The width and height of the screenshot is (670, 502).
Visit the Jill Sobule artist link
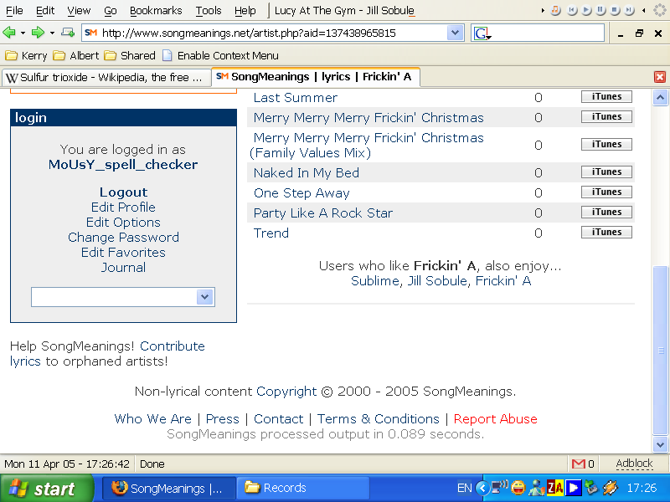[x=437, y=281]
